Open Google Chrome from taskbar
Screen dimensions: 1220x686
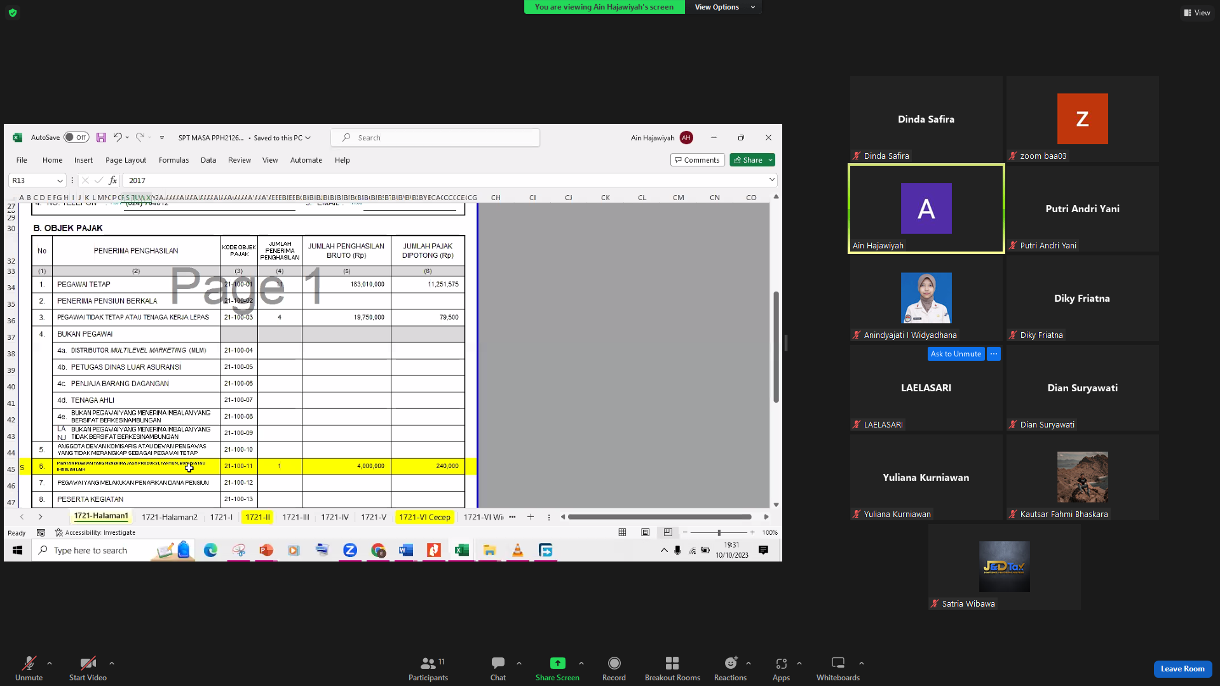tap(378, 550)
